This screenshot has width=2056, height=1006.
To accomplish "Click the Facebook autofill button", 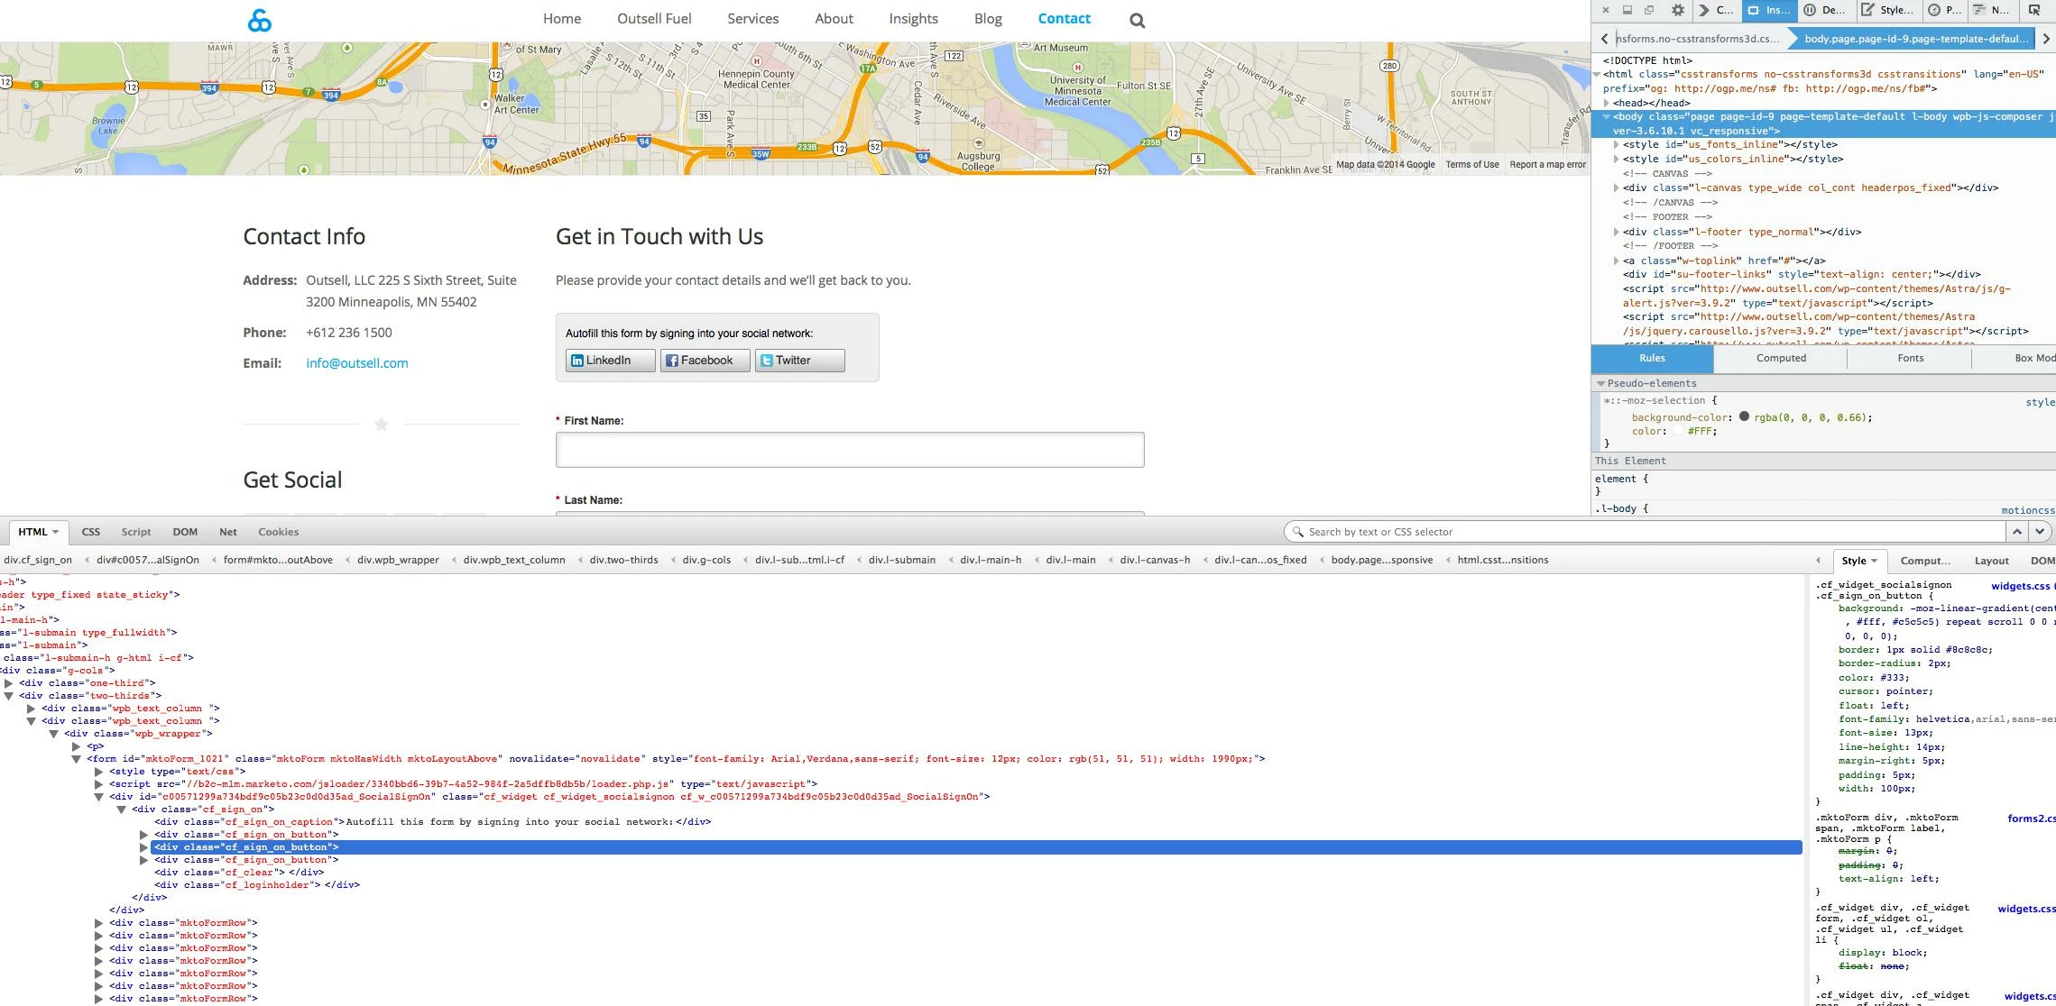I will tap(705, 361).
